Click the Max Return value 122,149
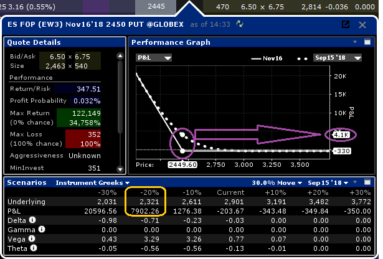 click(x=86, y=113)
